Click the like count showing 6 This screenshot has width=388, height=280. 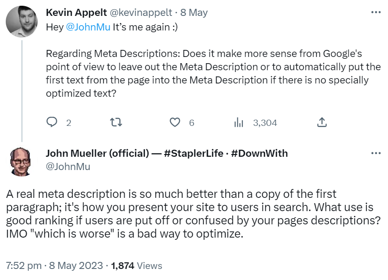[191, 123]
